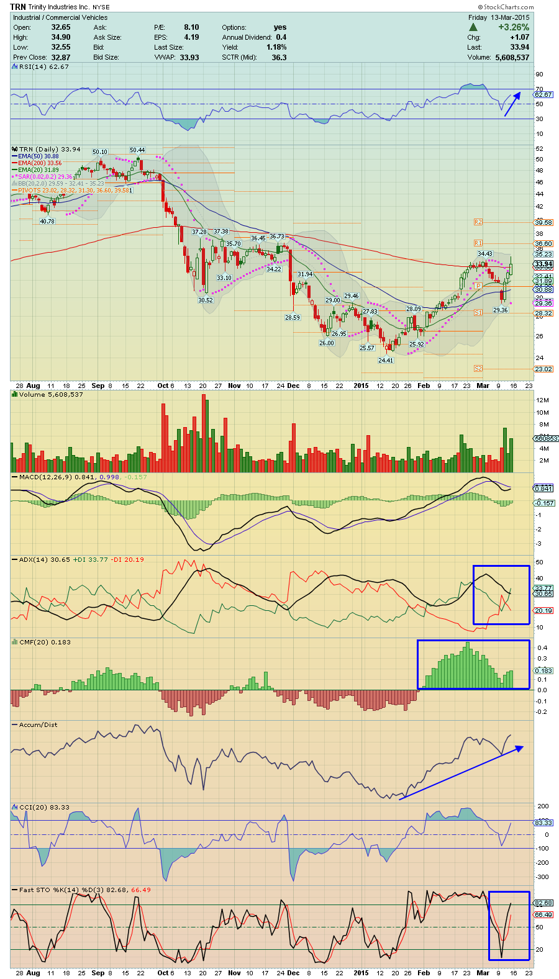This screenshot has width=559, height=979.
Task: Click the EPS value 4.19
Action: pos(191,37)
